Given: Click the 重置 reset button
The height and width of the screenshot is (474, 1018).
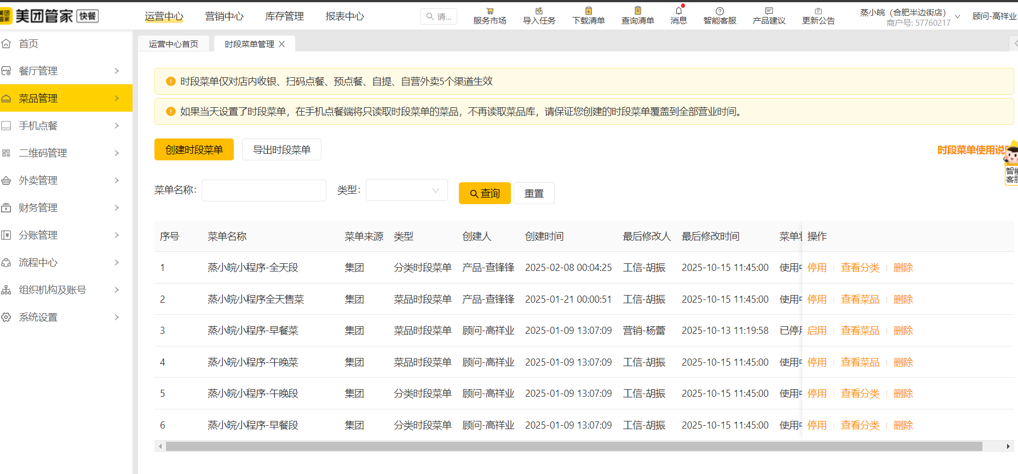Looking at the screenshot, I should point(534,193).
